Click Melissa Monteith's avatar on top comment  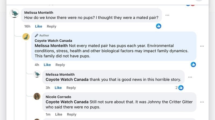(14, 13)
